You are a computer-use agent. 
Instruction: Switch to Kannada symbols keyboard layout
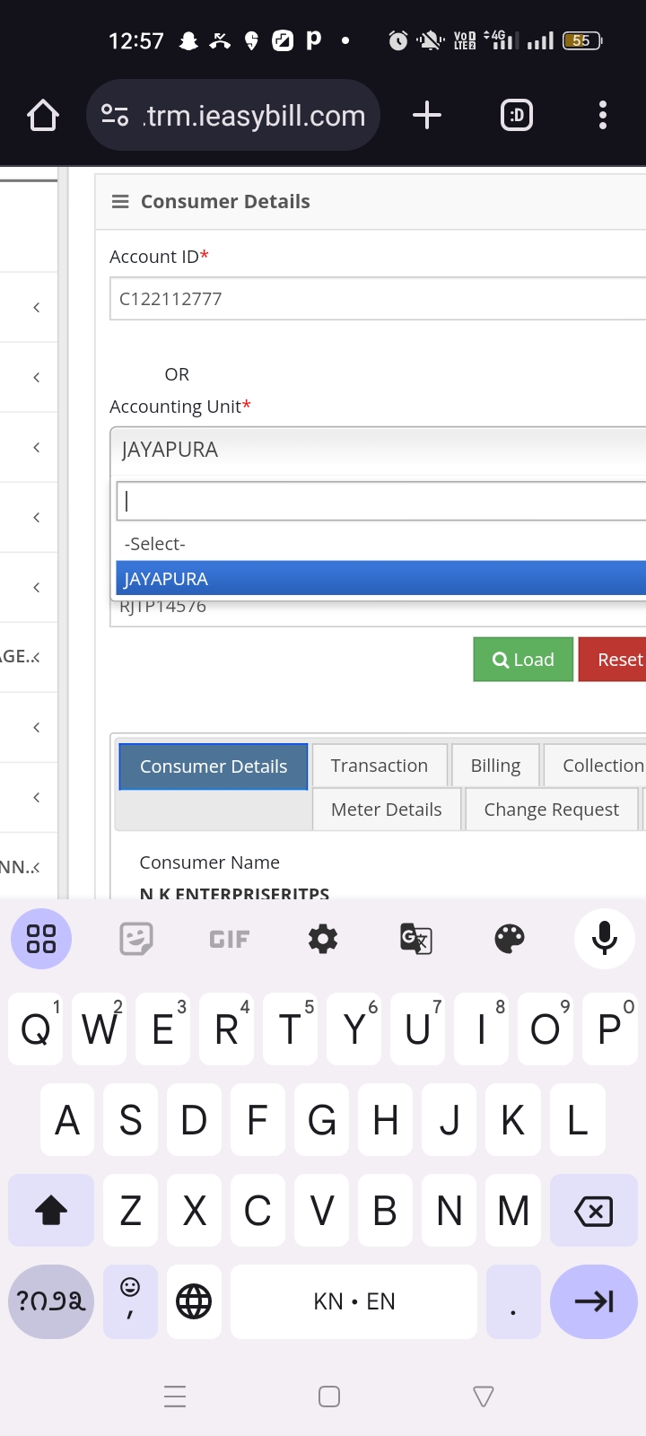51,1301
